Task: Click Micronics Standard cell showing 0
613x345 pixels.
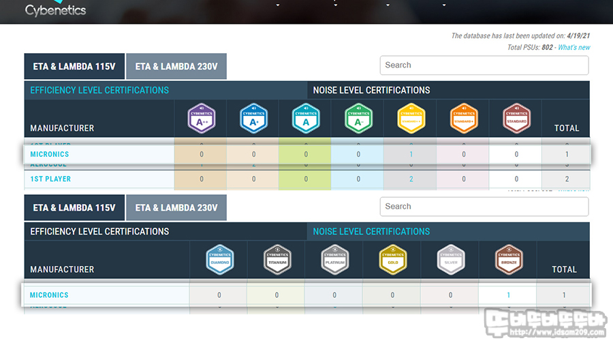Action: coord(516,155)
